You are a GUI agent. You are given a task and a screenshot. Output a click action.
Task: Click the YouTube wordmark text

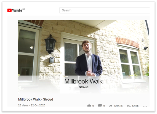(17, 10)
